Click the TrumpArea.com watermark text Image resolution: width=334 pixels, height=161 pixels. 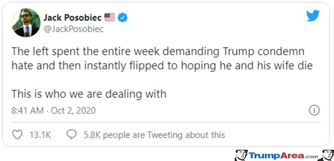[283, 156]
